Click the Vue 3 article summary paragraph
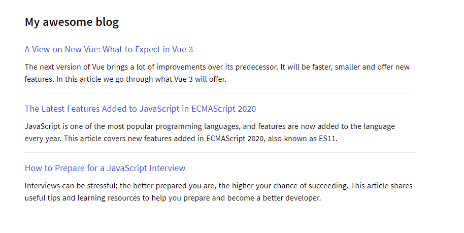464x233 pixels. (217, 73)
